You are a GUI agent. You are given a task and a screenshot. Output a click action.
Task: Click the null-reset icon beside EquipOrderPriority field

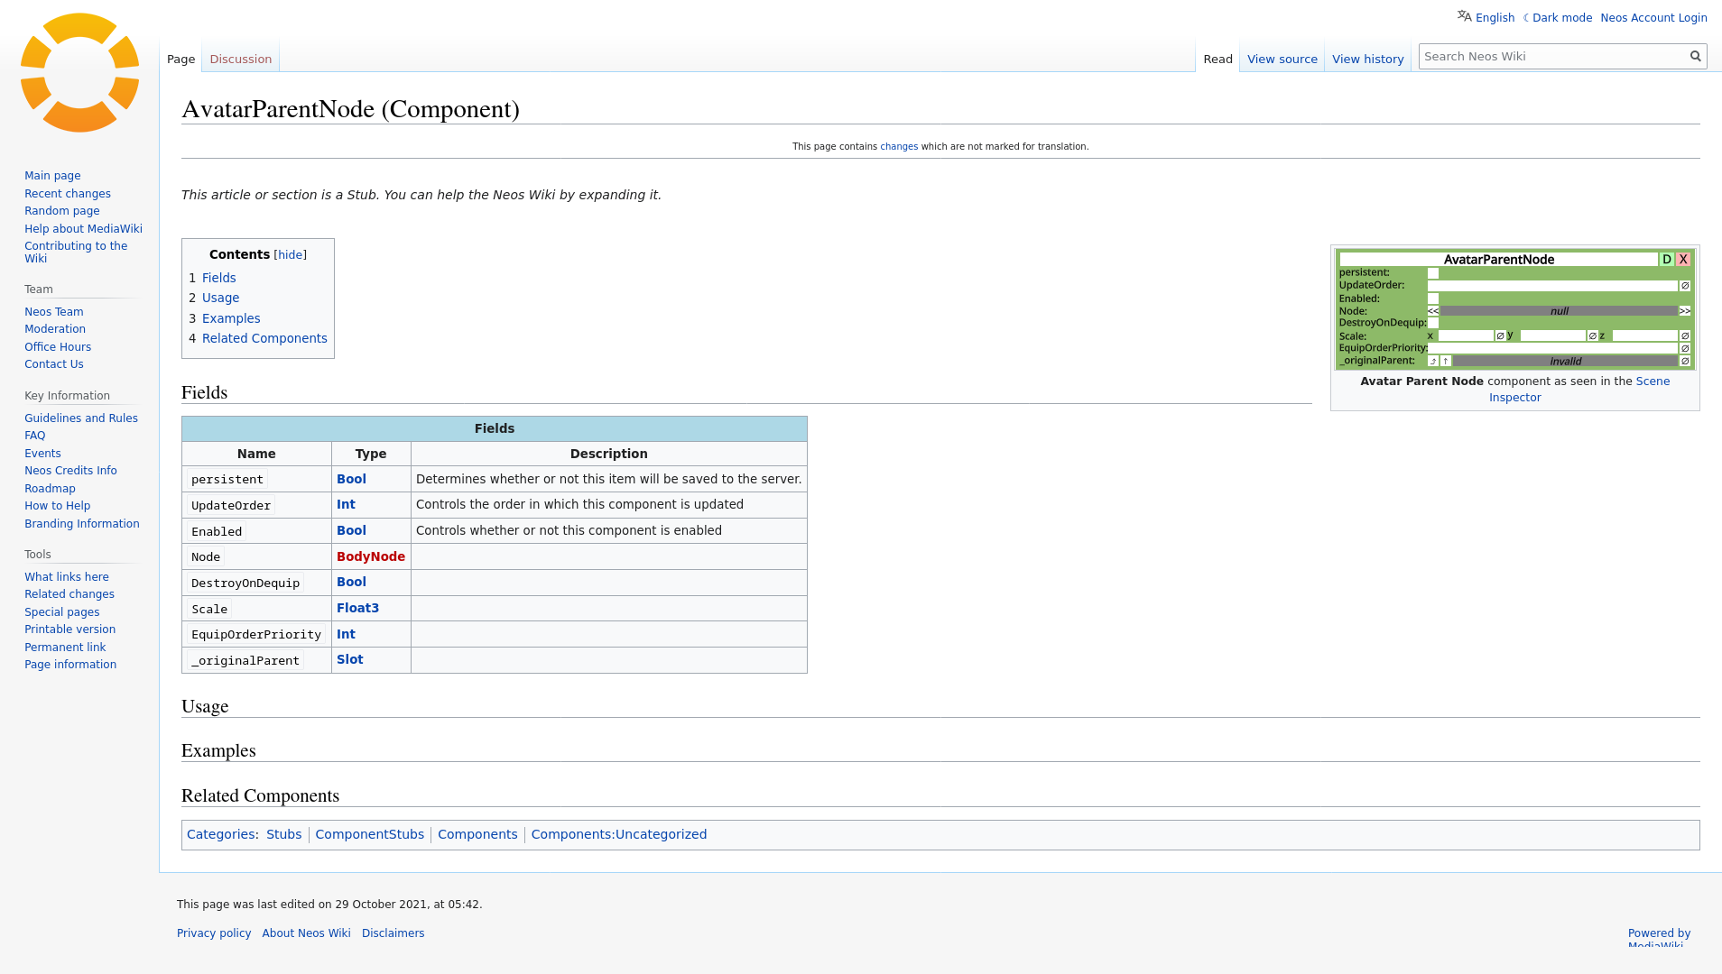pyautogui.click(x=1684, y=348)
